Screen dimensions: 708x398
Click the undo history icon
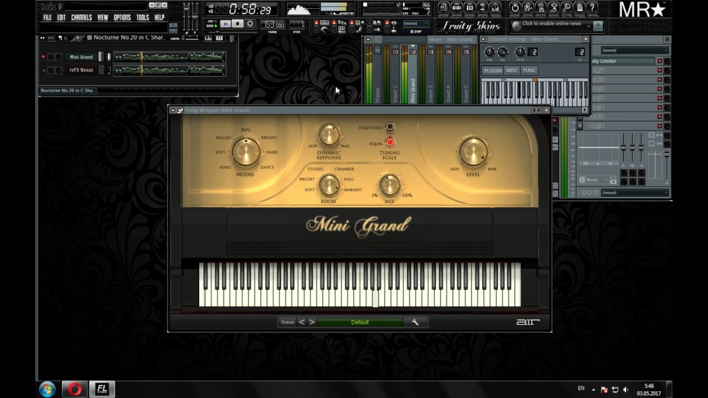(515, 8)
